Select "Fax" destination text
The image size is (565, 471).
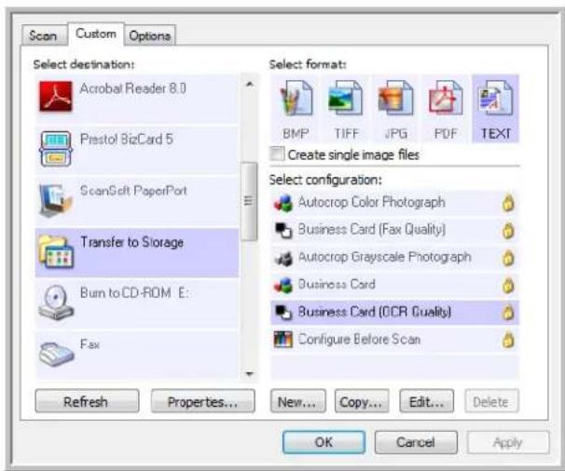(x=90, y=344)
